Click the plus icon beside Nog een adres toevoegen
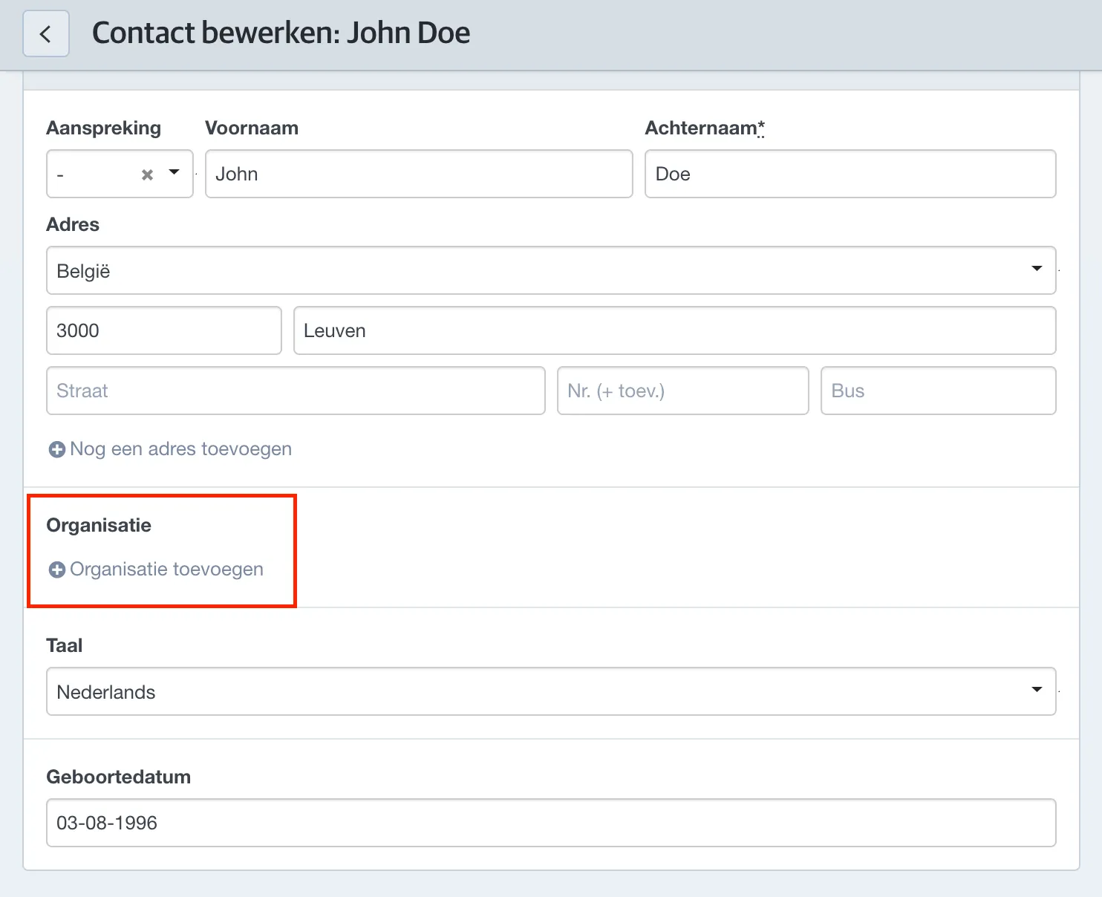 point(56,449)
